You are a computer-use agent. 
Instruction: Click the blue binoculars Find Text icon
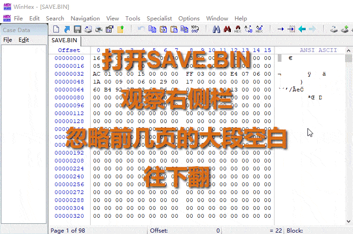(x=216, y=29)
